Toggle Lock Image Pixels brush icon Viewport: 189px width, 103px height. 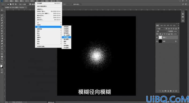[162, 34]
